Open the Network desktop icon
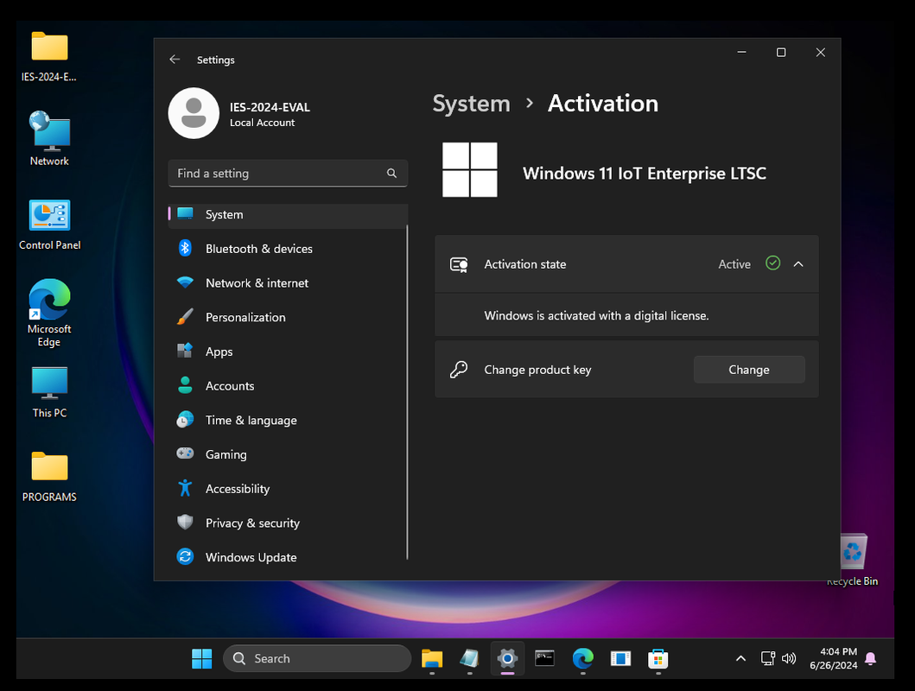 tap(49, 138)
